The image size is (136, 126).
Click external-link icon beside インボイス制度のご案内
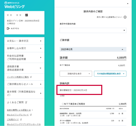(31, 77)
